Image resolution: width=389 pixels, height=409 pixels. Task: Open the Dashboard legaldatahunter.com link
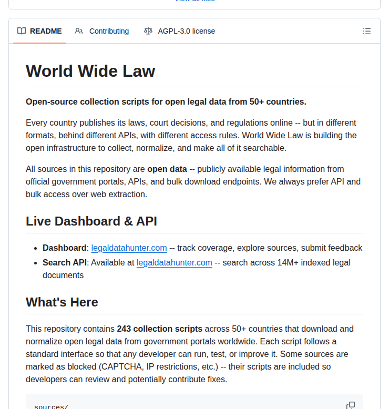point(129,248)
